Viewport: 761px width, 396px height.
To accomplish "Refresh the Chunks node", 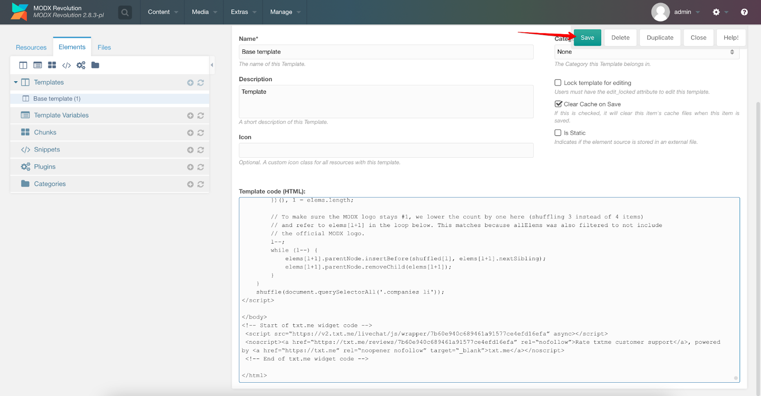I will tap(201, 133).
